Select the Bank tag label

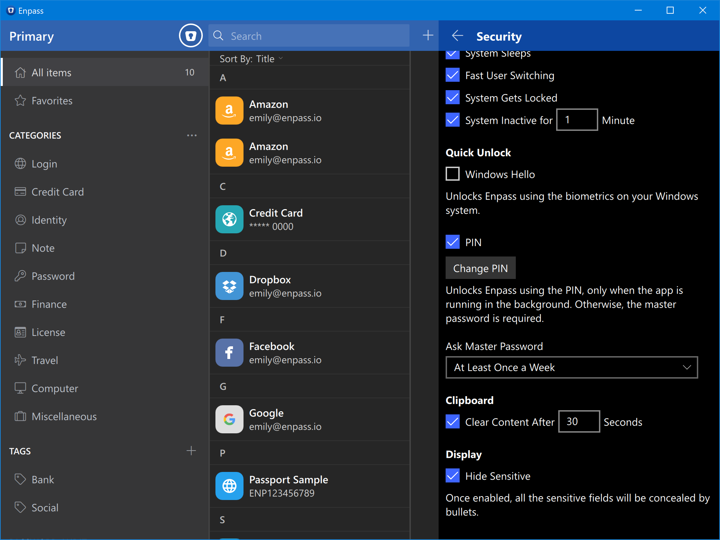coord(43,480)
